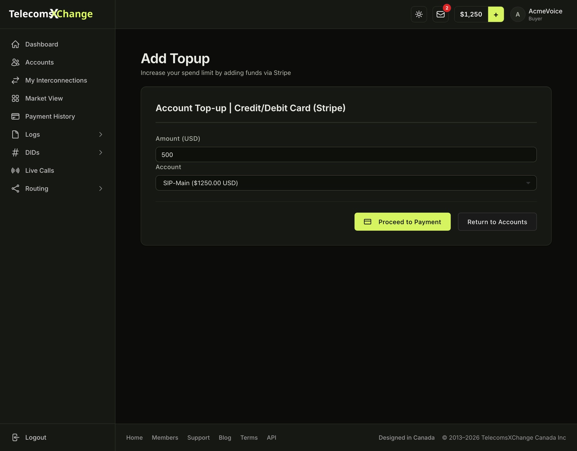Click the Routing share-nodes icon
Image resolution: width=577 pixels, height=451 pixels.
click(x=15, y=189)
